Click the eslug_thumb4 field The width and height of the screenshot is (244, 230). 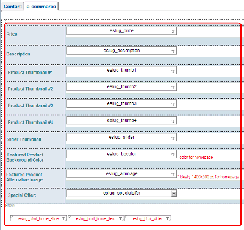(121, 120)
